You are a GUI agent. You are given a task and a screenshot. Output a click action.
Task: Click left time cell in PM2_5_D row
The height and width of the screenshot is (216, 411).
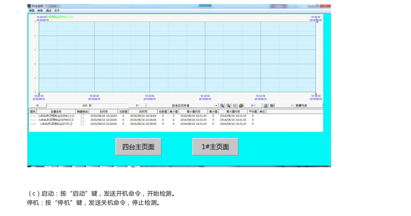coord(103,116)
